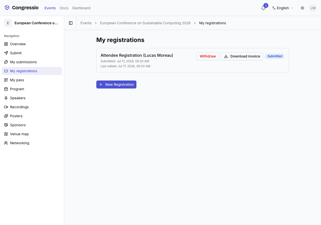Collapse the sidebar panel toggle
This screenshot has width=321, height=225.
[71, 23]
